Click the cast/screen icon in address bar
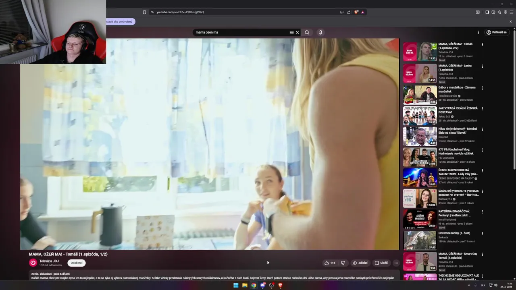This screenshot has width=516, height=290. 342,12
